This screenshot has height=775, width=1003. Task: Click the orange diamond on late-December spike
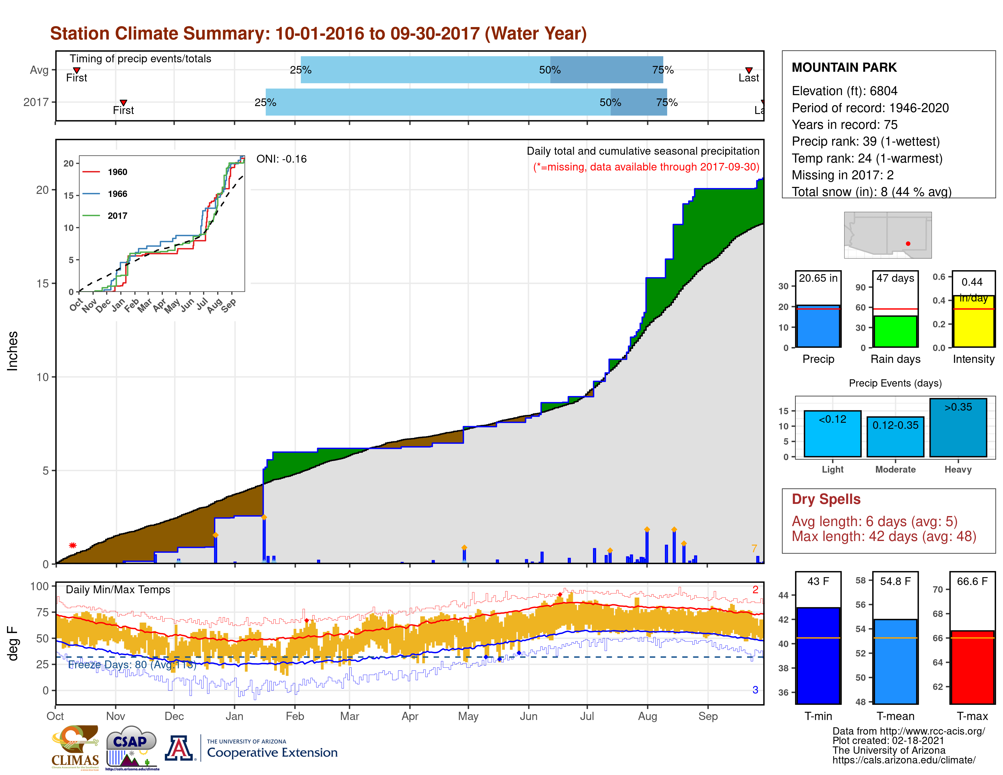(x=215, y=535)
